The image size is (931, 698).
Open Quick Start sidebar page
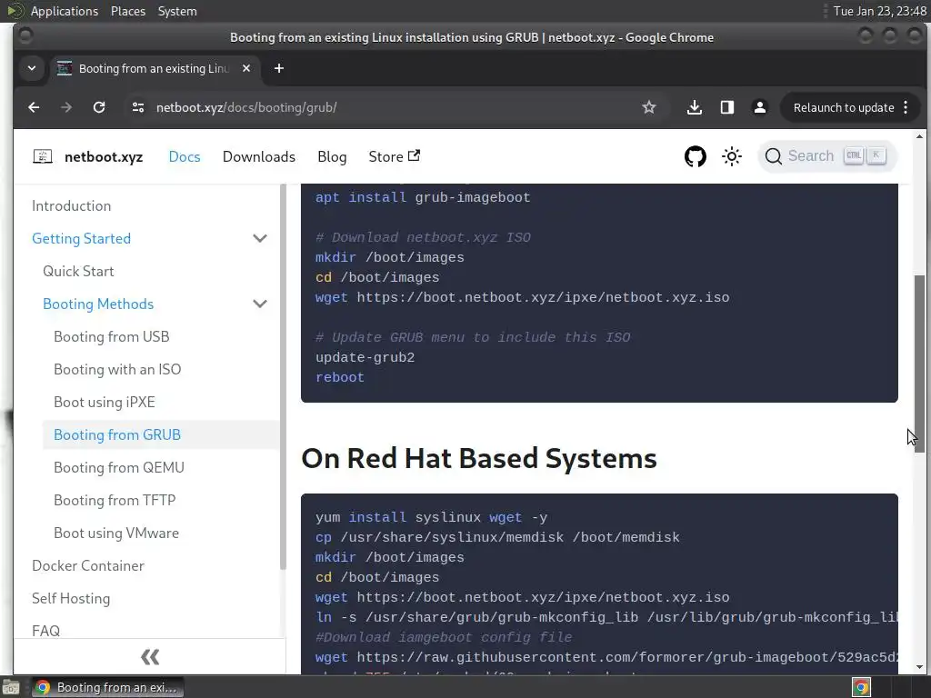coord(78,271)
